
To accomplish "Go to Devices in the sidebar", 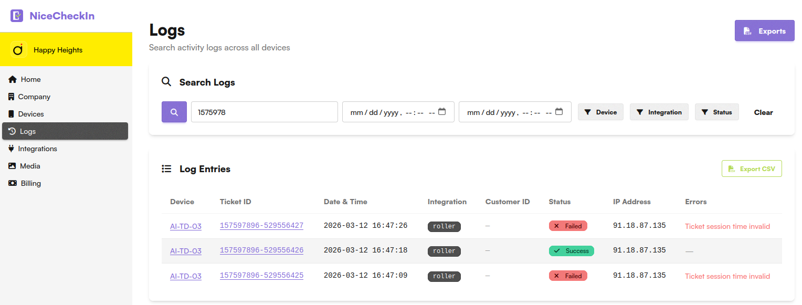I will click(30, 114).
